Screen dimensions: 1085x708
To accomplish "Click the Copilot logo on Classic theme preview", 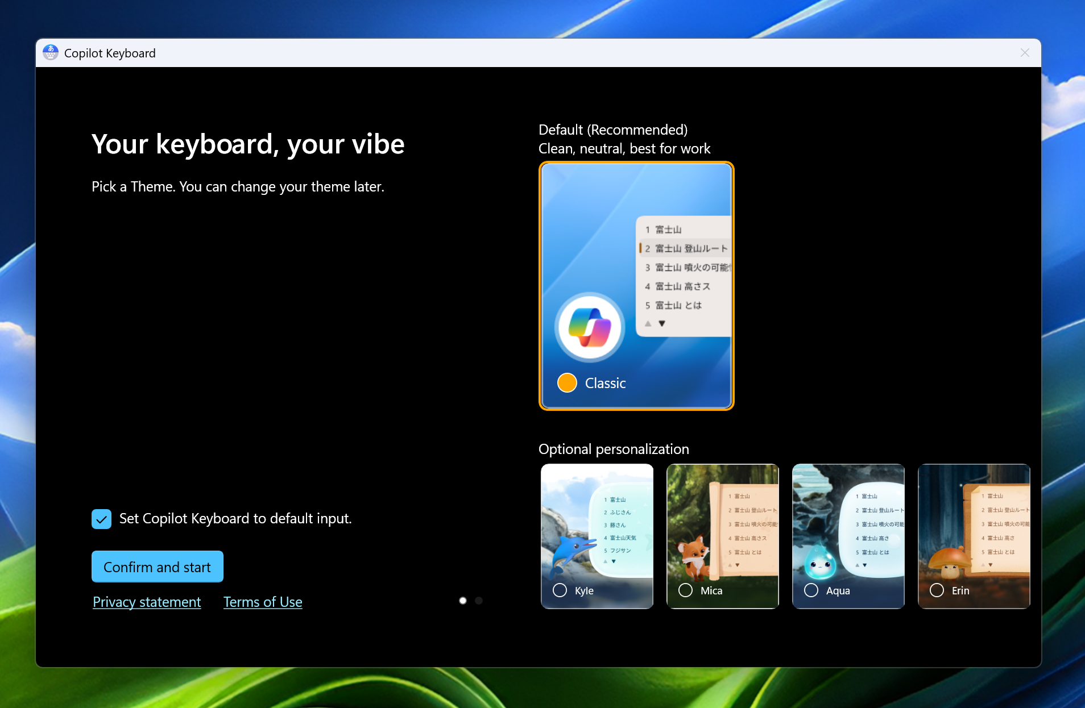I will (x=590, y=327).
